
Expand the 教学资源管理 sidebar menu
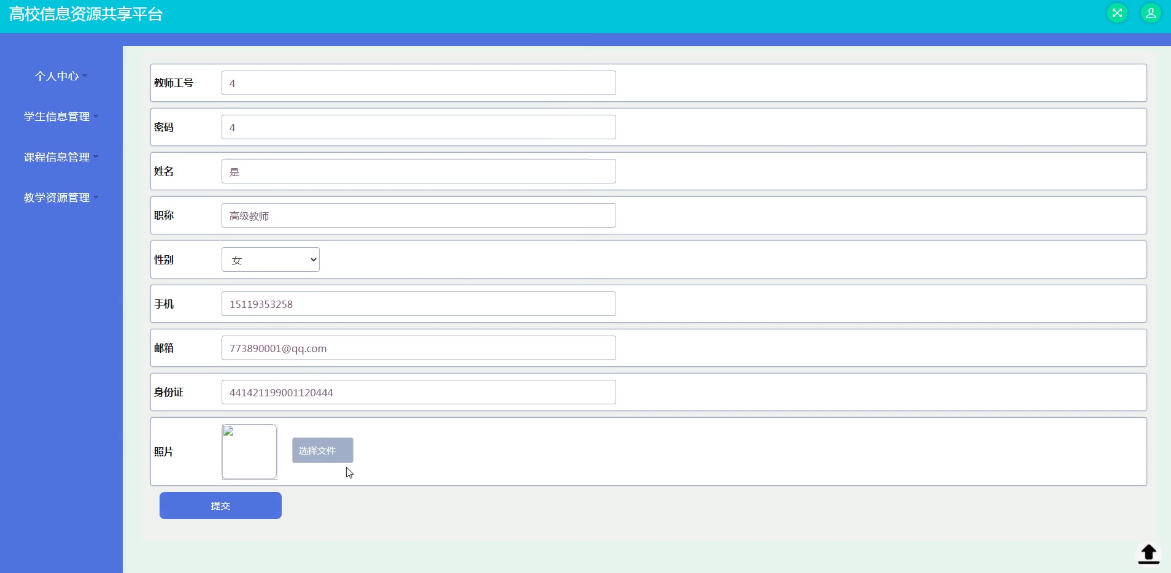point(61,198)
